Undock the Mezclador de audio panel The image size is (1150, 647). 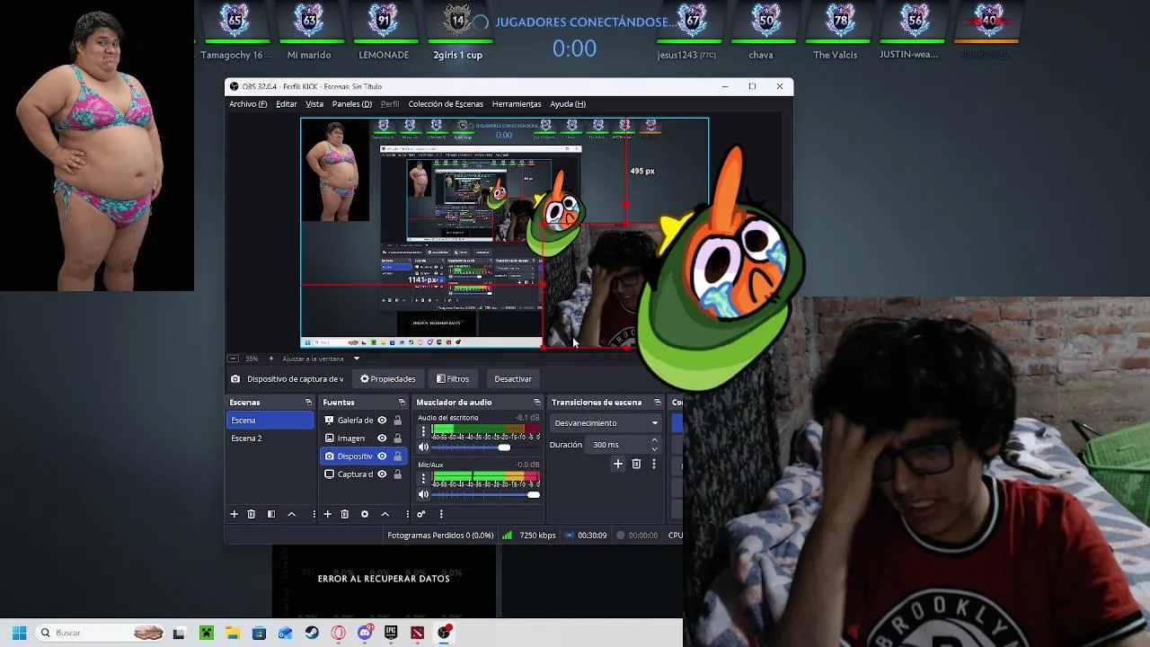(x=536, y=403)
